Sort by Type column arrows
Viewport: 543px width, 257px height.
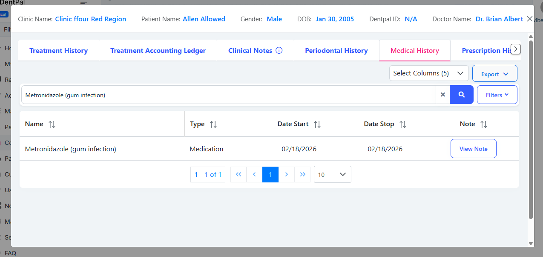coord(213,124)
